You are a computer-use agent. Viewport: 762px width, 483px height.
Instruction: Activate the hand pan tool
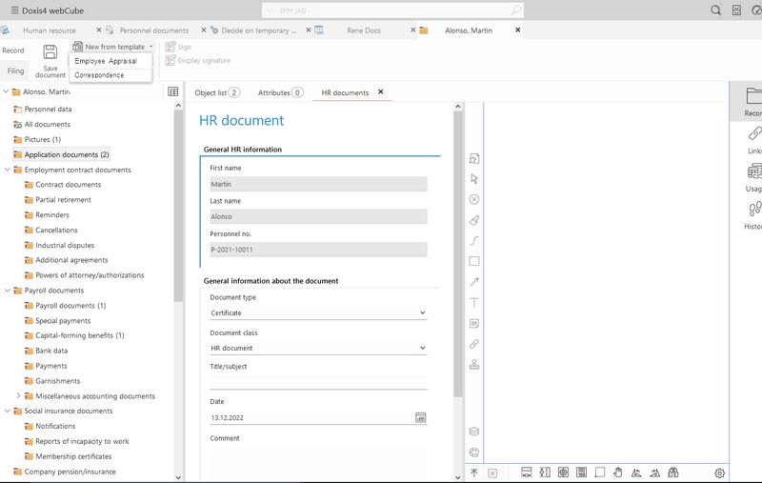click(617, 473)
